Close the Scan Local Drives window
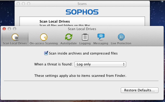The image size is (165, 102). click(4, 29)
